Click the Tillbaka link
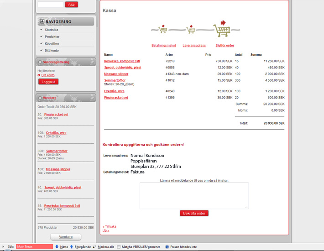Screen dimensions: 324x251 click(x=110, y=227)
